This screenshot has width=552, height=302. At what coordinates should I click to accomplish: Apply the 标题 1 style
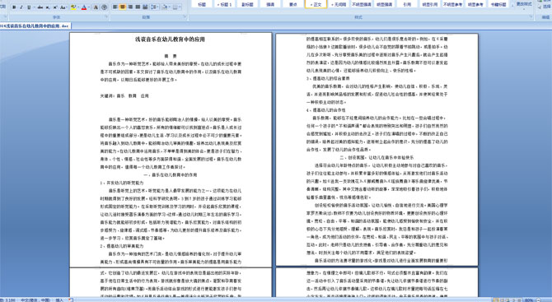click(224, 4)
